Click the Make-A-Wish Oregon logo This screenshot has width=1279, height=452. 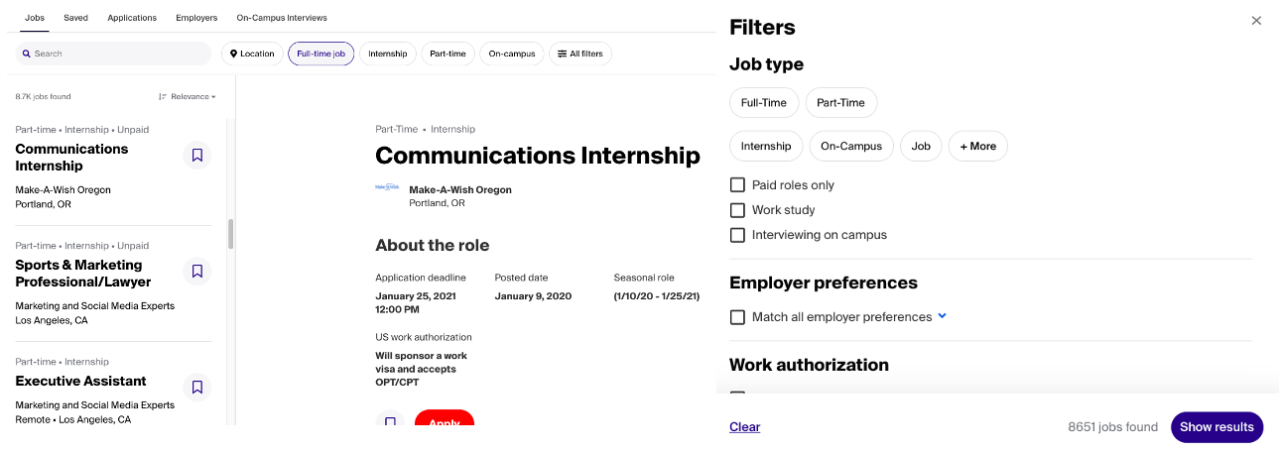[x=387, y=187]
